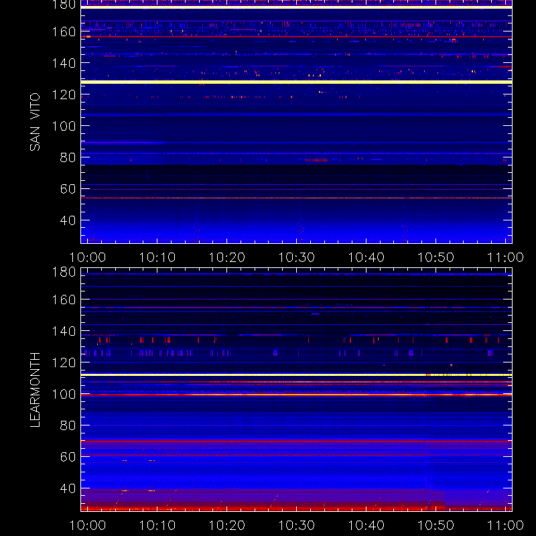Click the 10:50 time label under LEARMONTH plot
Viewport: 536px width, 536px height.
436,525
